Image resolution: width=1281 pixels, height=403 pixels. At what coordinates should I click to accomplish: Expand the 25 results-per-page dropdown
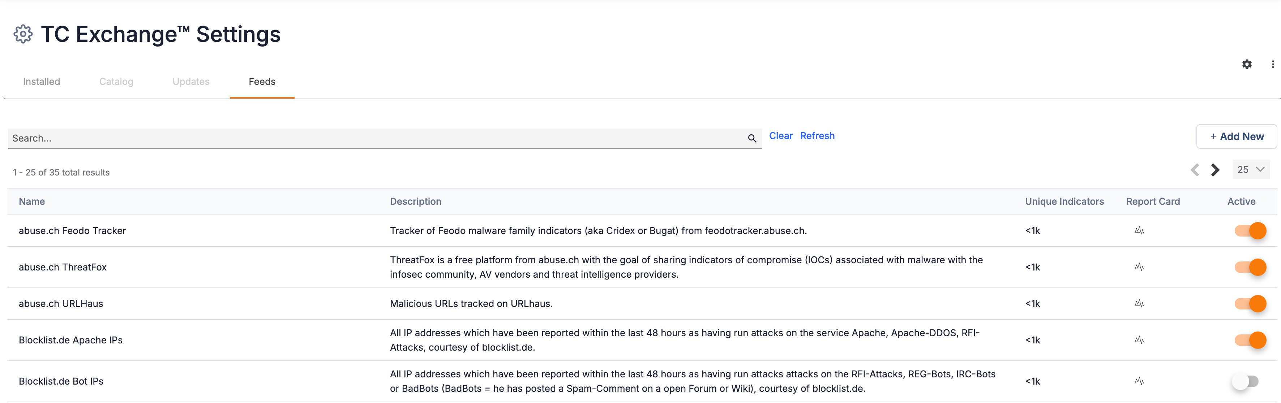(x=1251, y=169)
